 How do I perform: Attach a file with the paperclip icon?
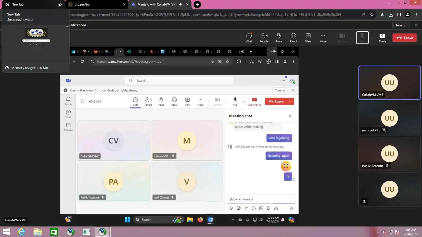tap(246, 208)
